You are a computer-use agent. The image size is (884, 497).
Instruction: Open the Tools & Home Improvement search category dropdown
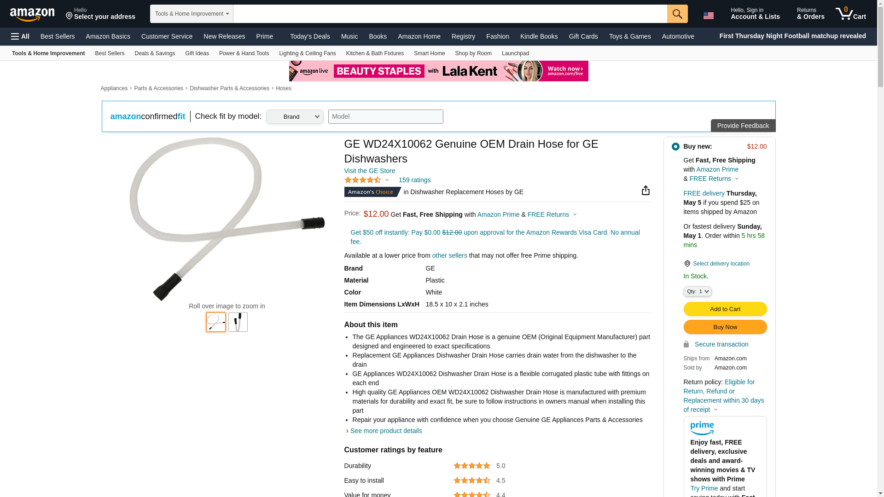tap(192, 14)
